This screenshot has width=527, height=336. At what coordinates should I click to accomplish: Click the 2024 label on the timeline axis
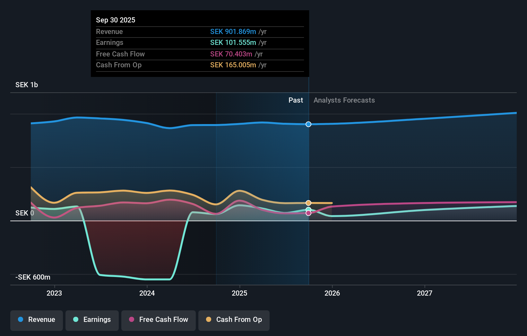147,293
